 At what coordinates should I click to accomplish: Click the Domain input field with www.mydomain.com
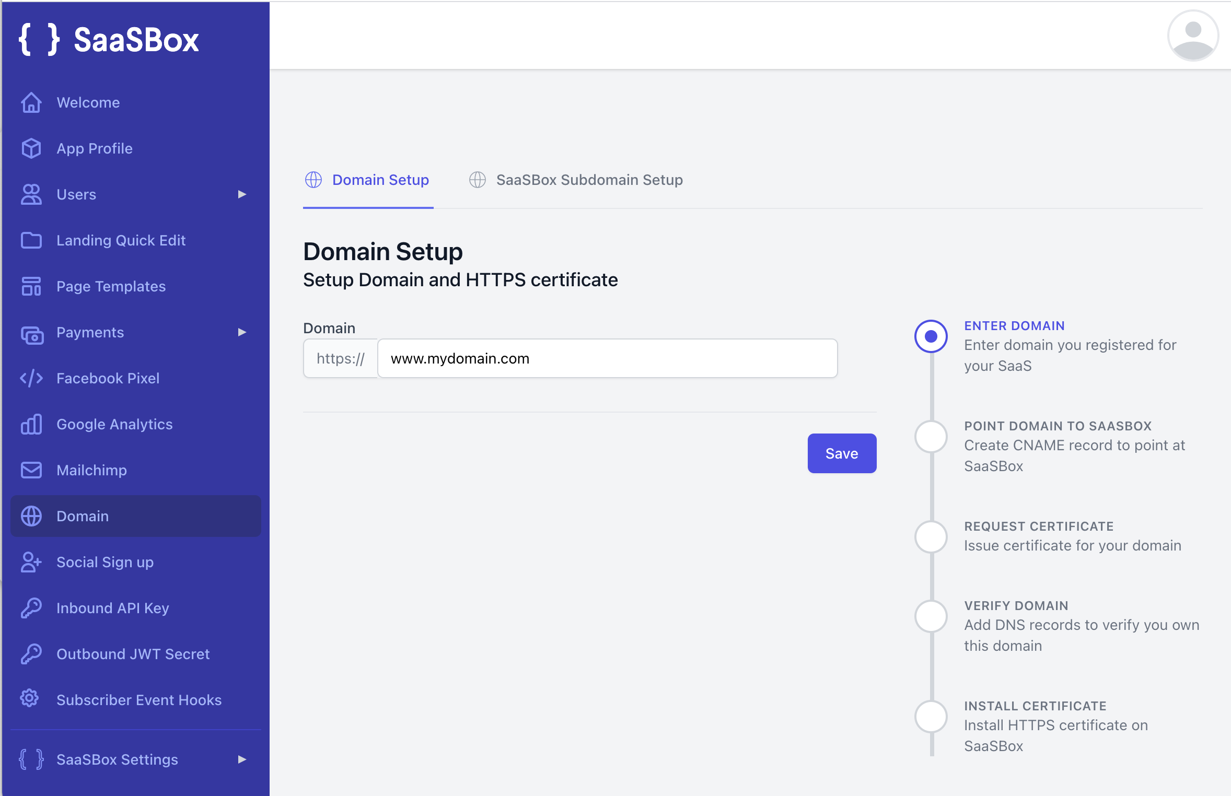(x=607, y=358)
